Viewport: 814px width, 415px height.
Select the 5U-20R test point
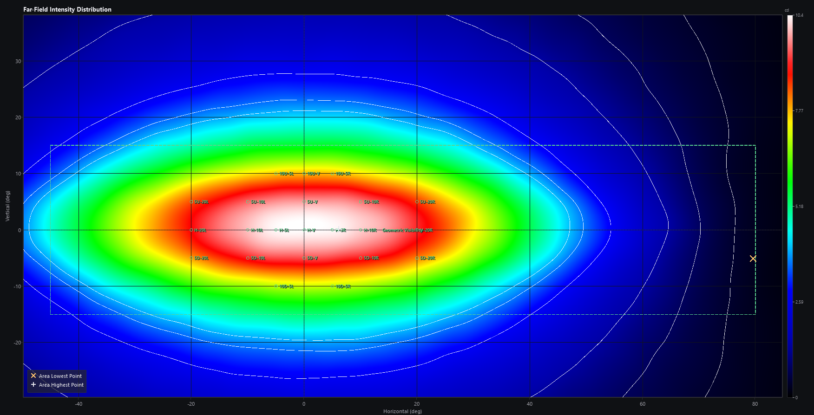(417, 202)
